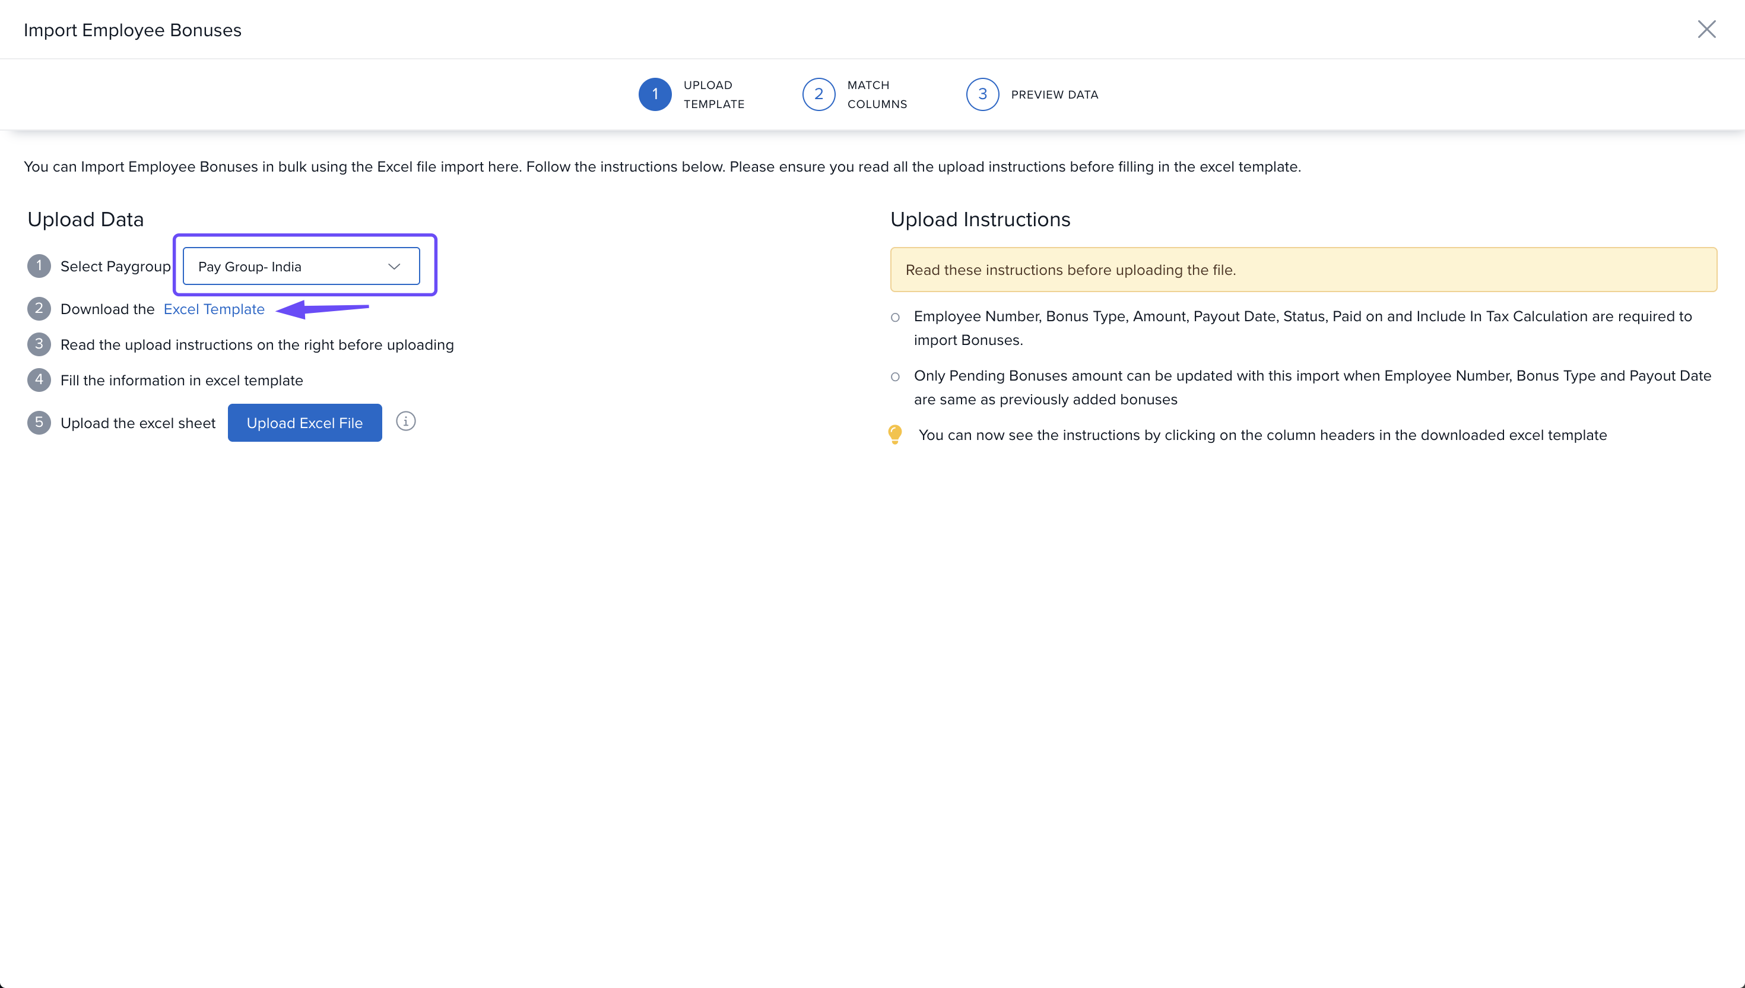1745x988 pixels.
Task: Click step 2 circle in wizard header
Action: pyautogui.click(x=818, y=94)
